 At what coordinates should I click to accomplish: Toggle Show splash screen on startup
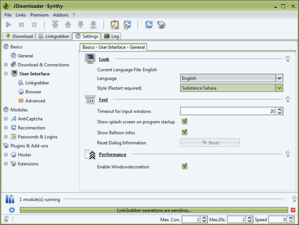(x=184, y=121)
